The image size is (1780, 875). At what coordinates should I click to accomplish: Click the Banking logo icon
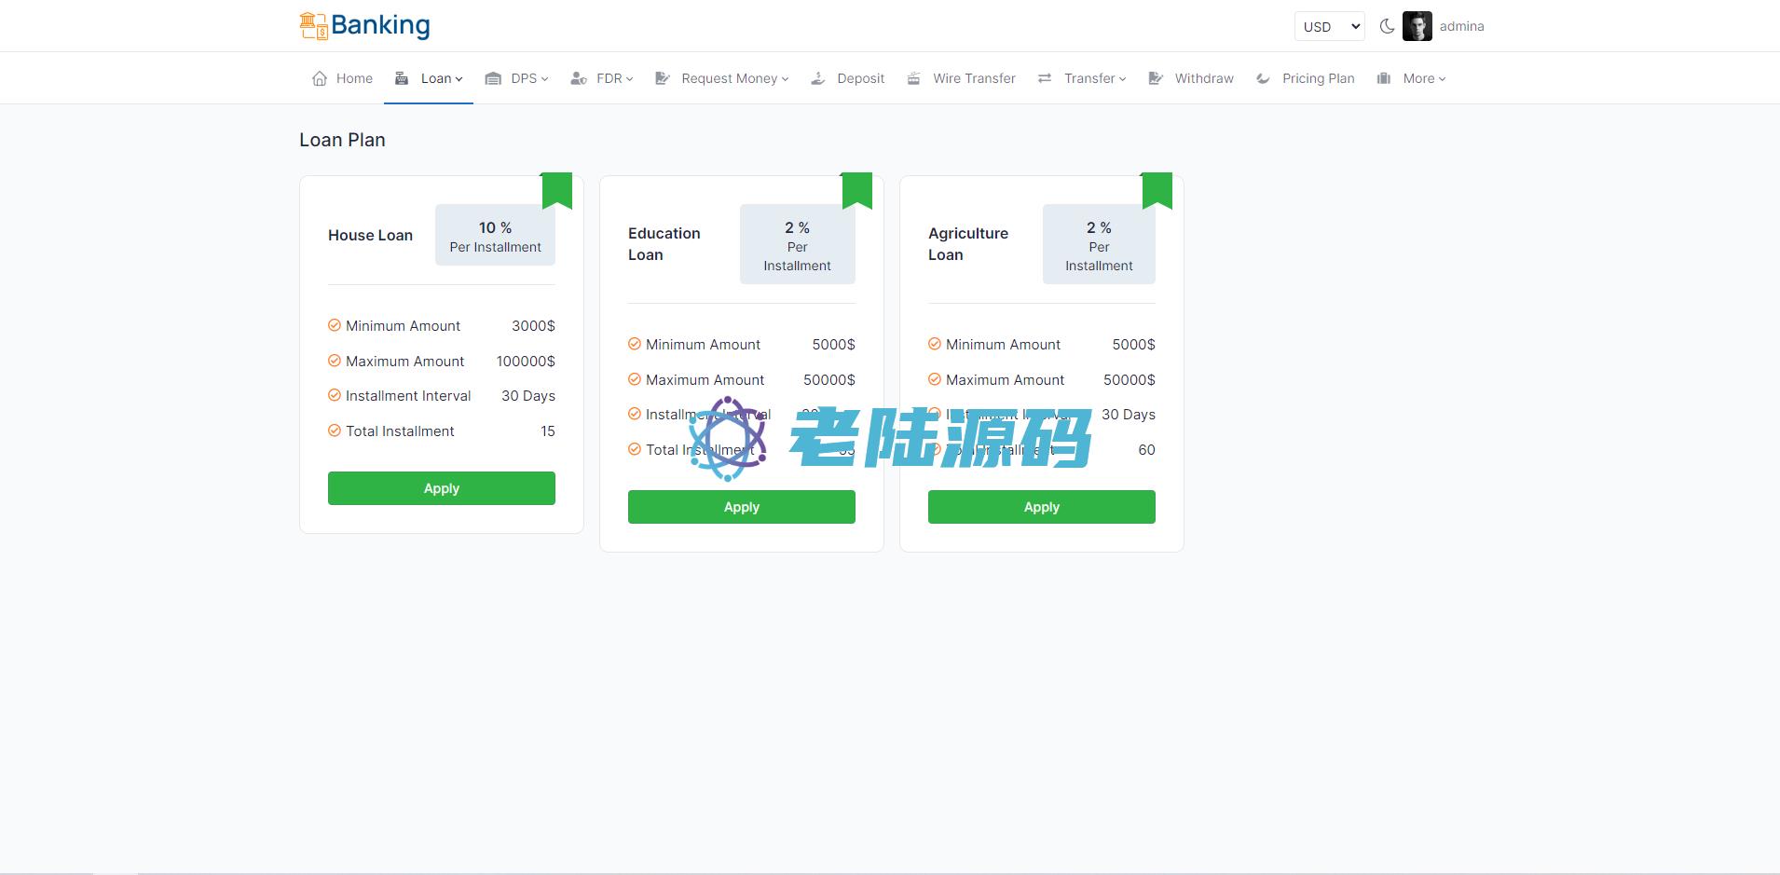coord(313,26)
